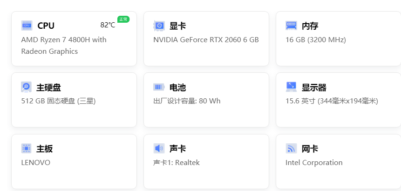Click the CPU chip icon

pyautogui.click(x=27, y=25)
